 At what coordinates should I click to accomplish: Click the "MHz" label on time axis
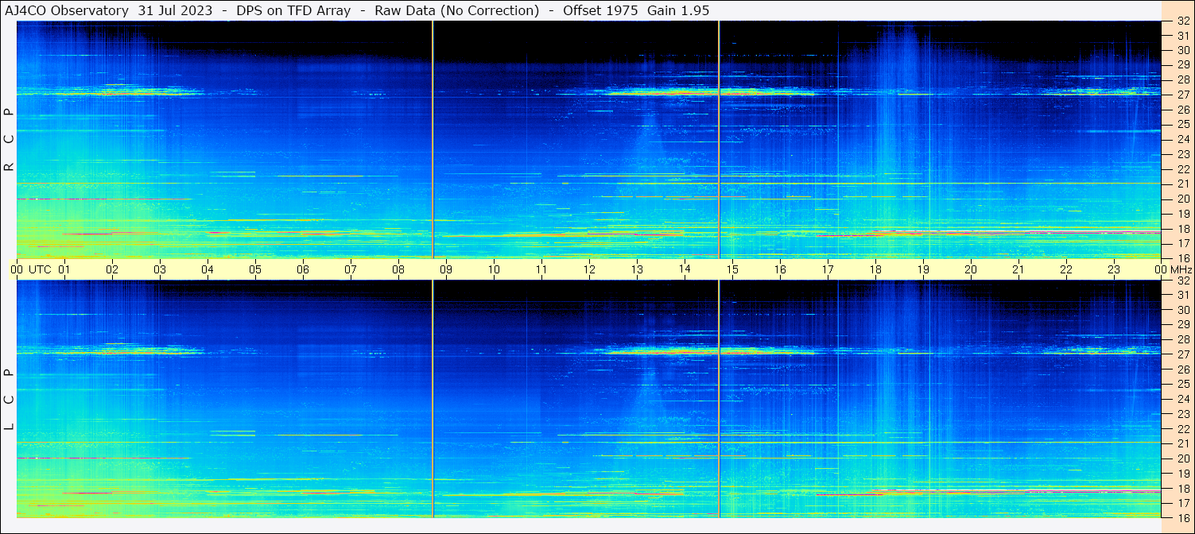tap(1180, 269)
